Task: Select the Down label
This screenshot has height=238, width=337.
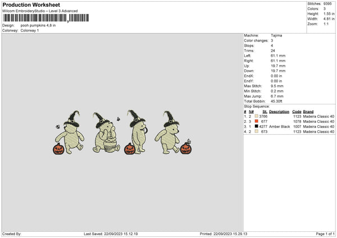Action: pos(249,71)
